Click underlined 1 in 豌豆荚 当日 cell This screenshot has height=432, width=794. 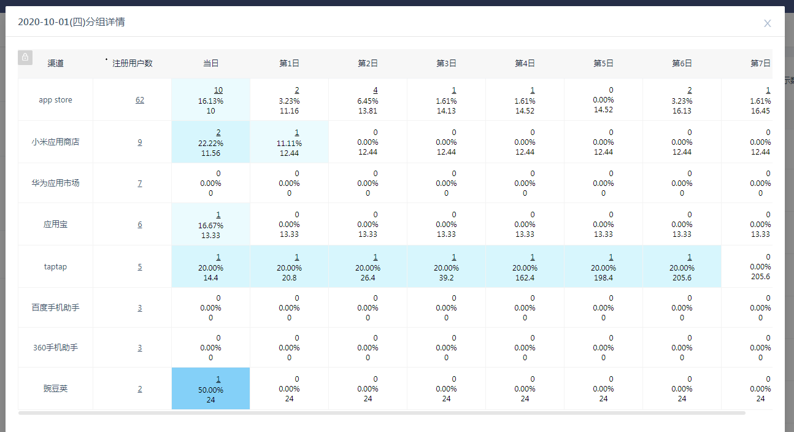tap(218, 379)
